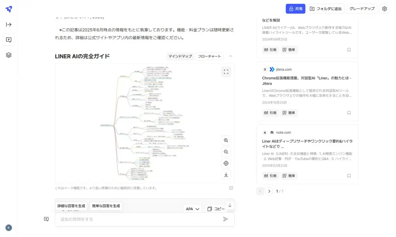This screenshot has height=237, width=396.
Task: Click the コピー copy button
Action: click(216, 209)
